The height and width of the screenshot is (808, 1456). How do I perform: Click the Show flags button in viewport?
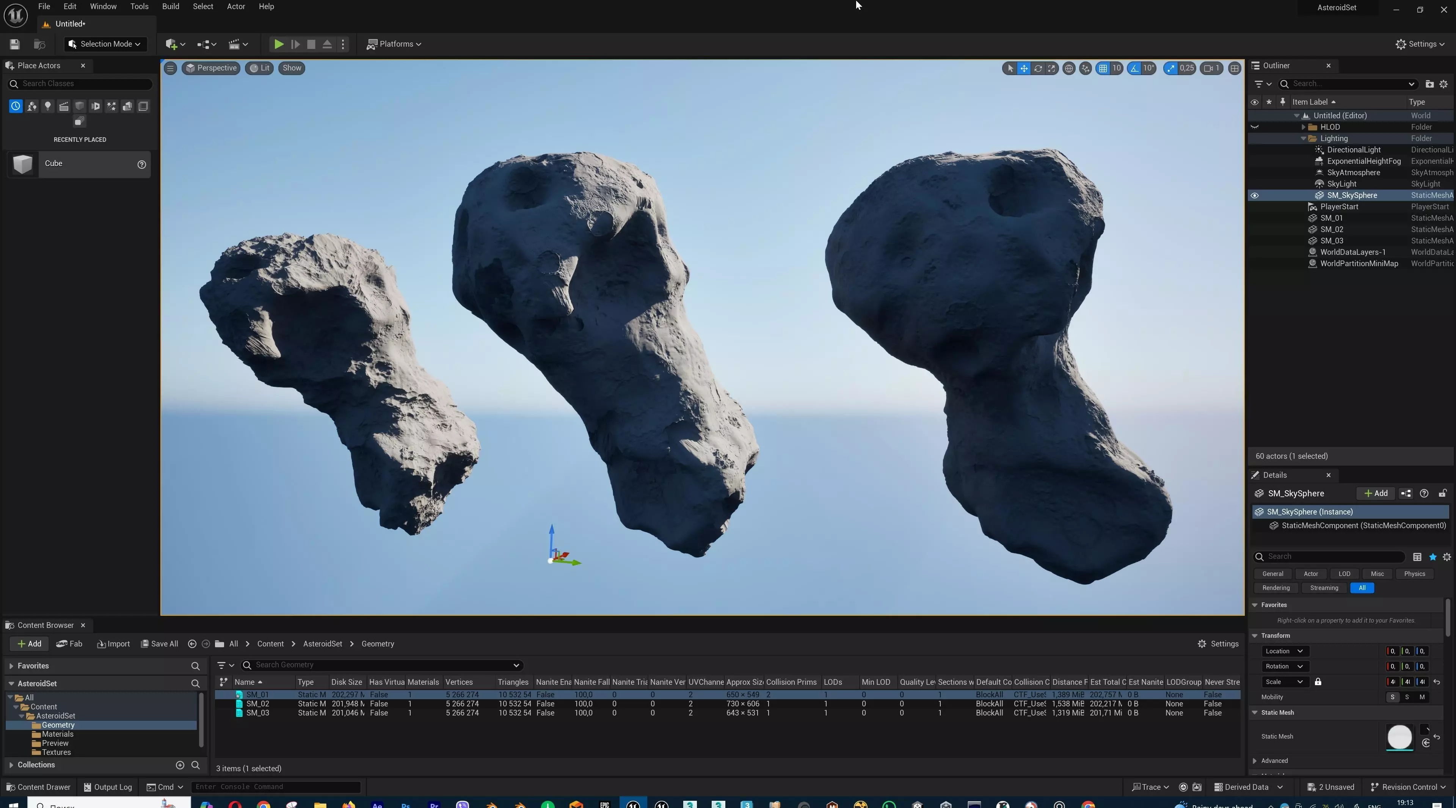[292, 68]
